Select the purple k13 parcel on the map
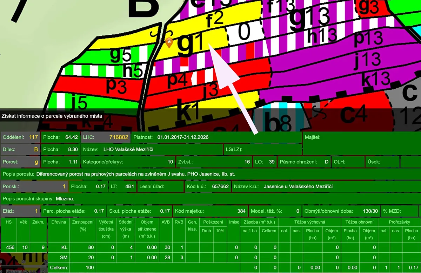Screen dimensions: 421x273 tap(376, 80)
